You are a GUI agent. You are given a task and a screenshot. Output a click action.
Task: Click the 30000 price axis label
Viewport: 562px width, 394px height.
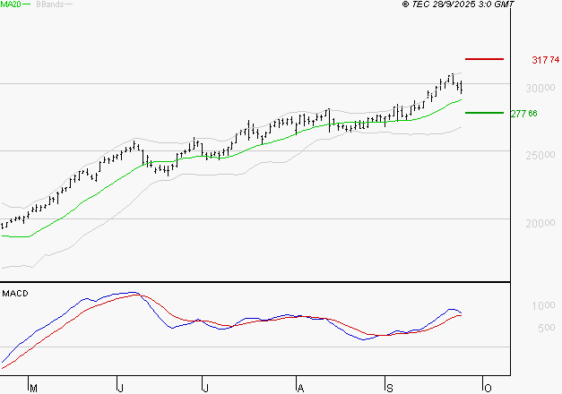coord(540,88)
